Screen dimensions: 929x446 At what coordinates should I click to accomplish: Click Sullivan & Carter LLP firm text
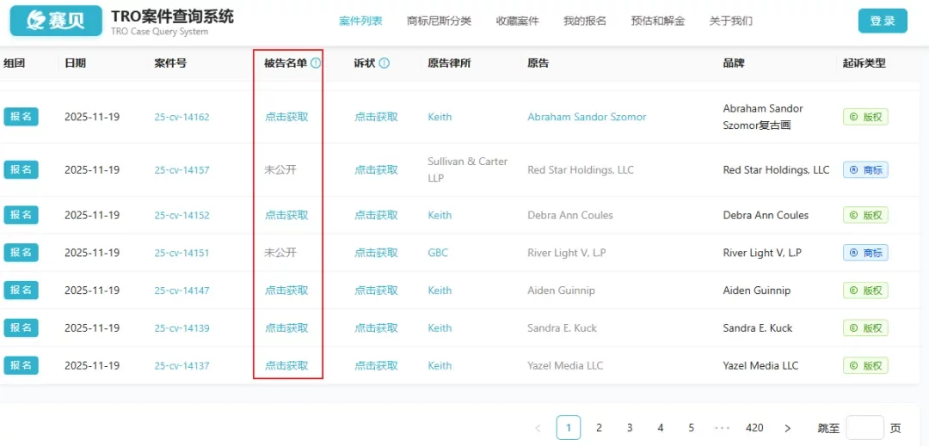[x=467, y=170]
